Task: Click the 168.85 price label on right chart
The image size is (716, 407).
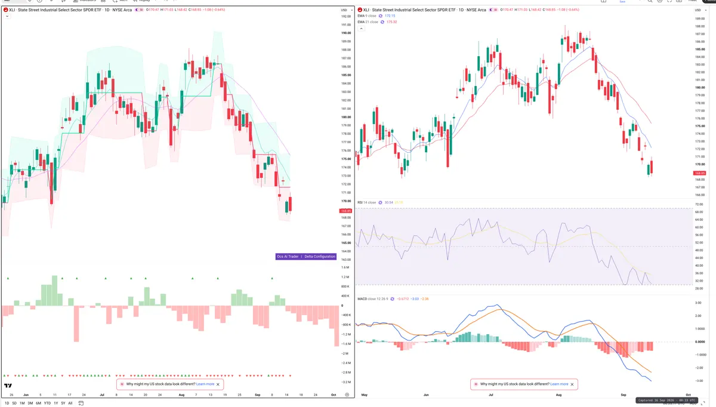Action: (x=699, y=173)
